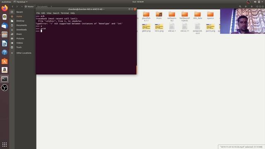Select Recent in Files sidebar
This screenshot has height=149, width=265.
coord(19,12)
